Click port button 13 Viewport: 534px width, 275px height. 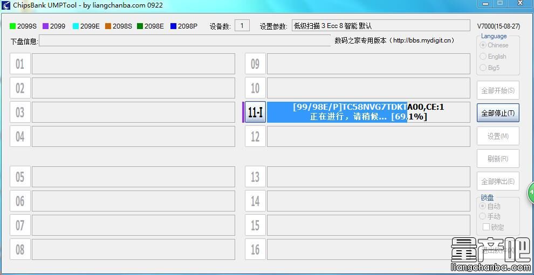point(256,177)
